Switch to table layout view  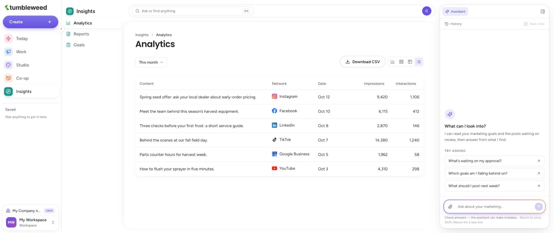coord(410,62)
